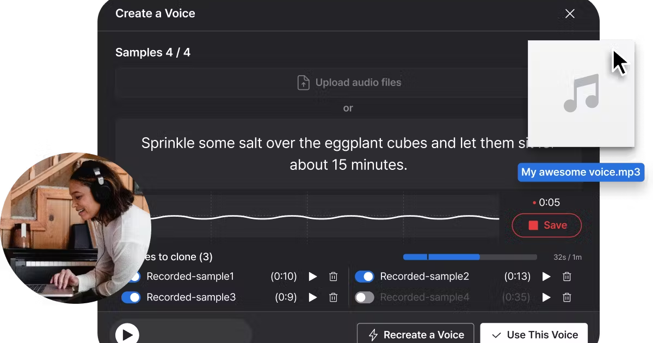
Task: Play Recorded-sample4 audio
Action: click(546, 297)
